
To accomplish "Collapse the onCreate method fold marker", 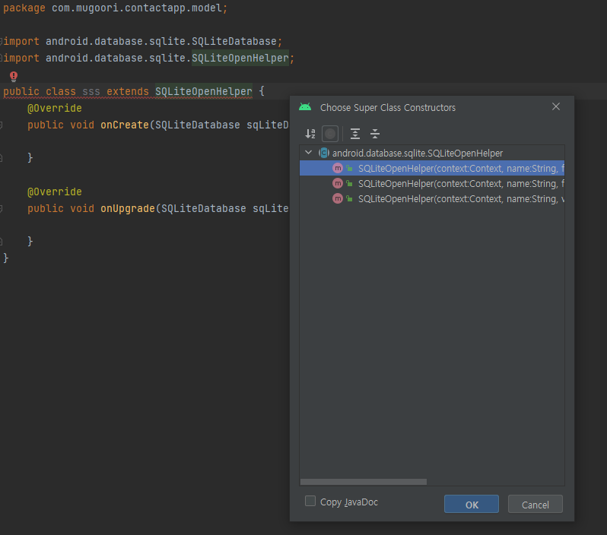I will [2, 125].
